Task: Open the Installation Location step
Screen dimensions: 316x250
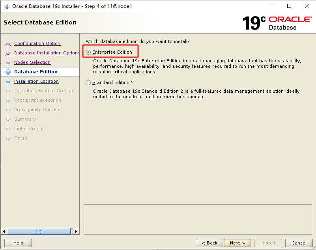Action: 36,81
